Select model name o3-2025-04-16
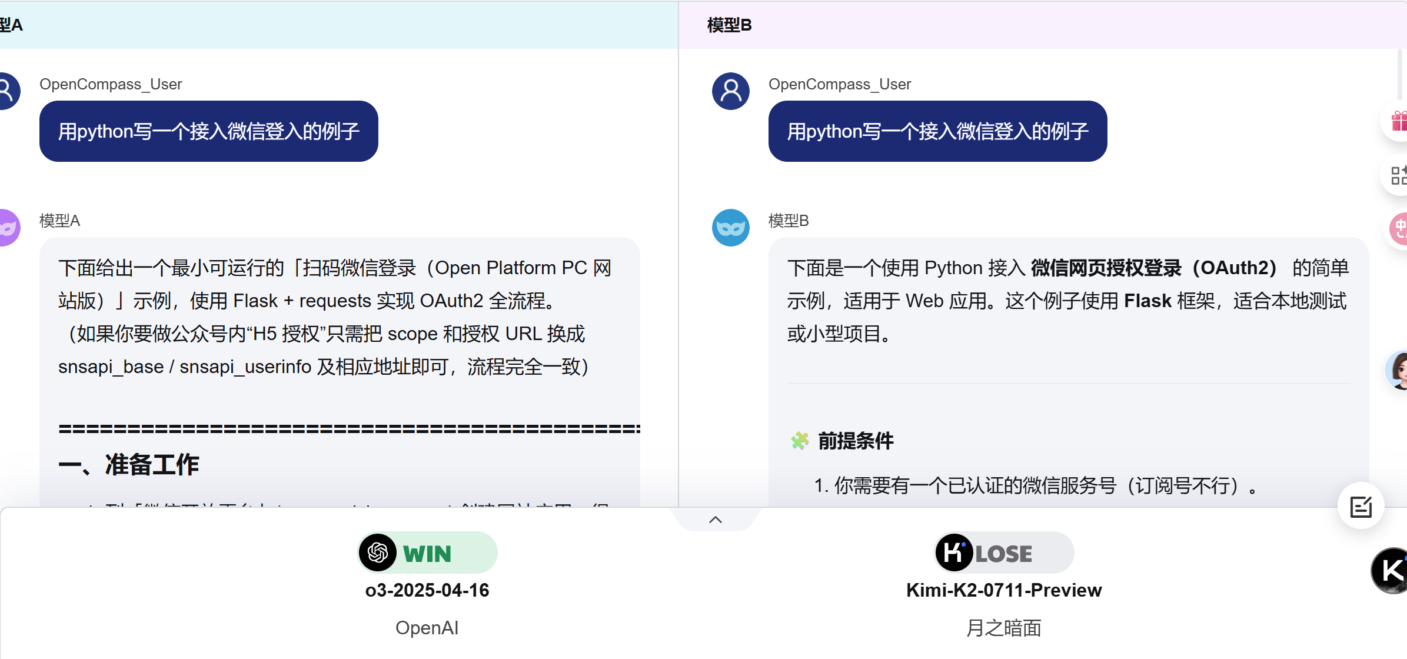This screenshot has width=1407, height=659. pyautogui.click(x=427, y=590)
